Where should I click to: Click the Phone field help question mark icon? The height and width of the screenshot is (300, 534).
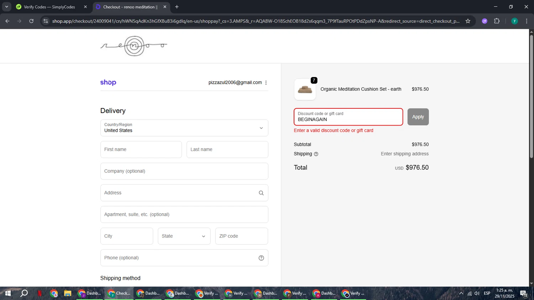pos(261,258)
